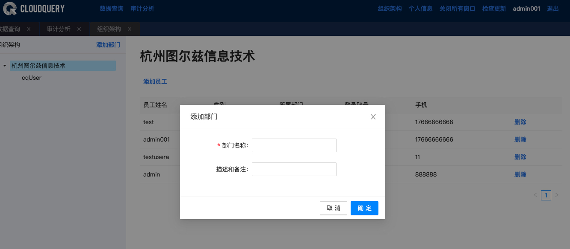Close the 组织架构 tab with its X icon
This screenshot has height=249, width=570.
click(130, 29)
